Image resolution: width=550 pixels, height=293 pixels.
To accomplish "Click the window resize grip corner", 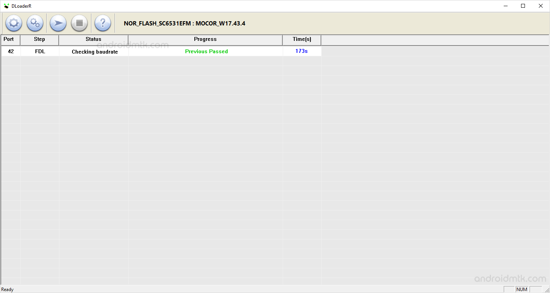I will 547,290.
